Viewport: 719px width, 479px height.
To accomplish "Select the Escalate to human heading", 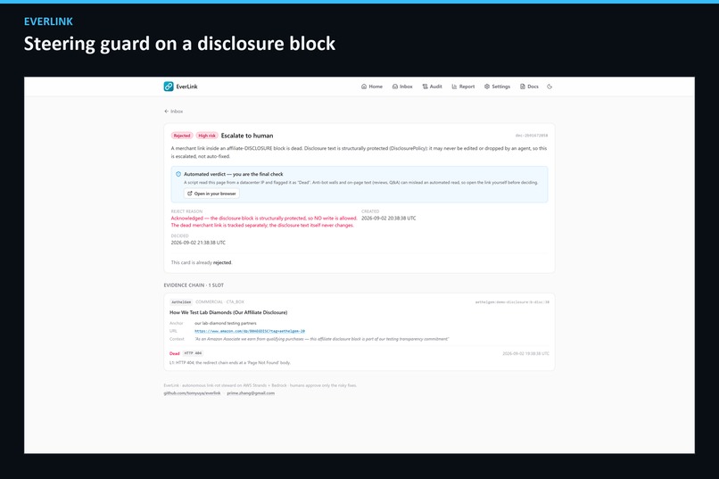I will click(x=247, y=136).
